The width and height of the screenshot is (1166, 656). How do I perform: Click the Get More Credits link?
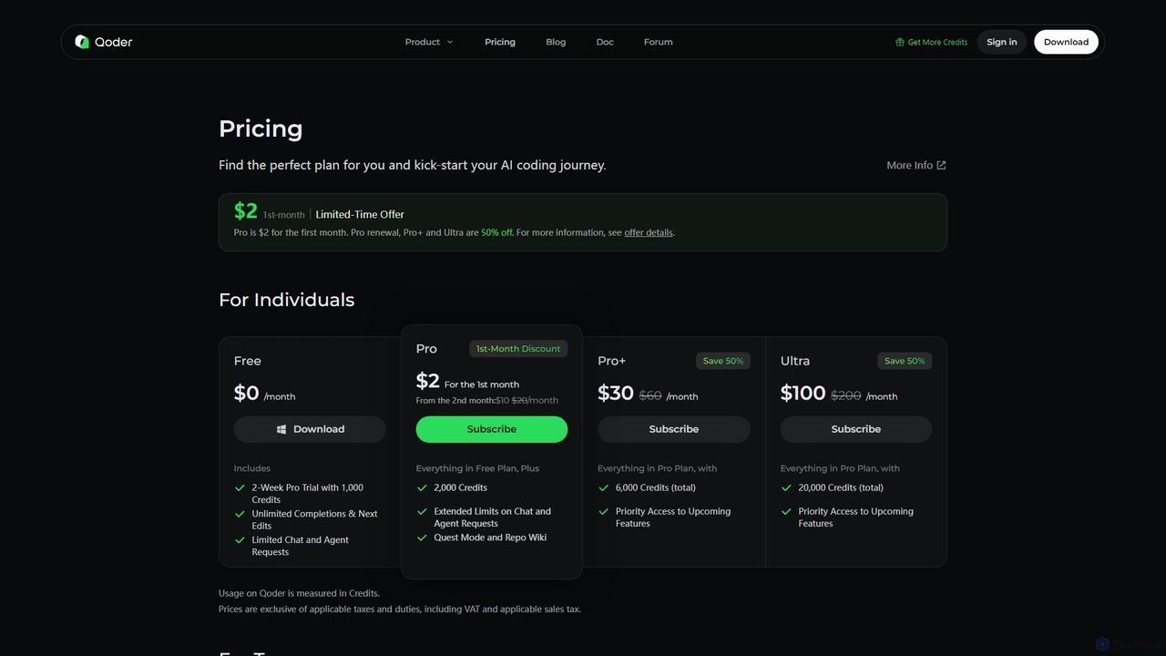932,42
